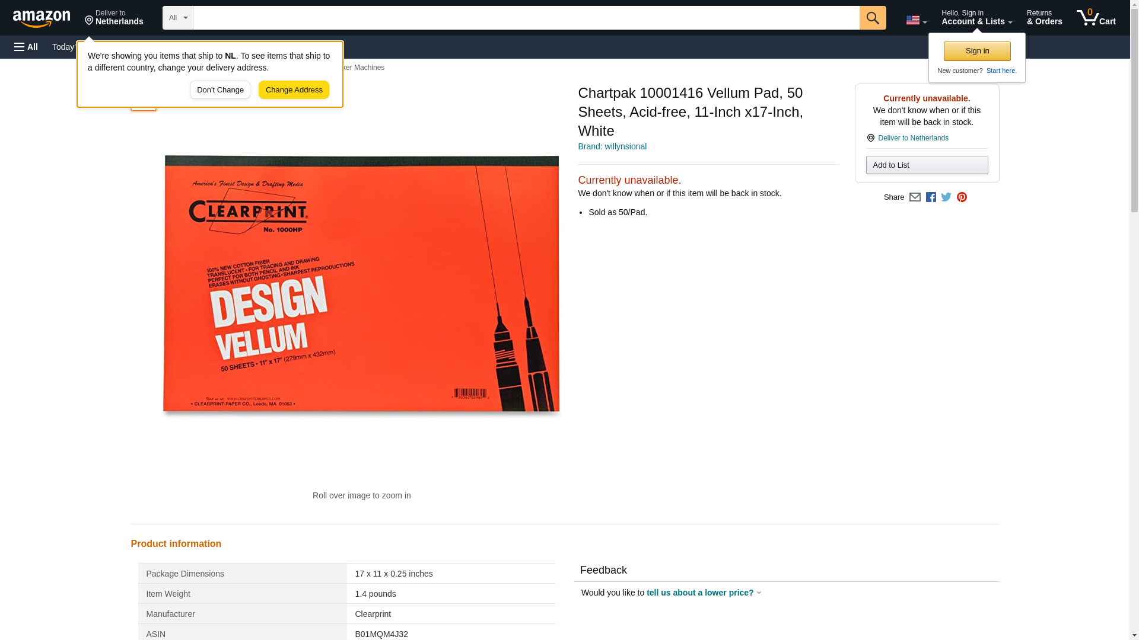This screenshot has width=1139, height=640.
Task: Open Returns & Orders
Action: coord(1044,18)
